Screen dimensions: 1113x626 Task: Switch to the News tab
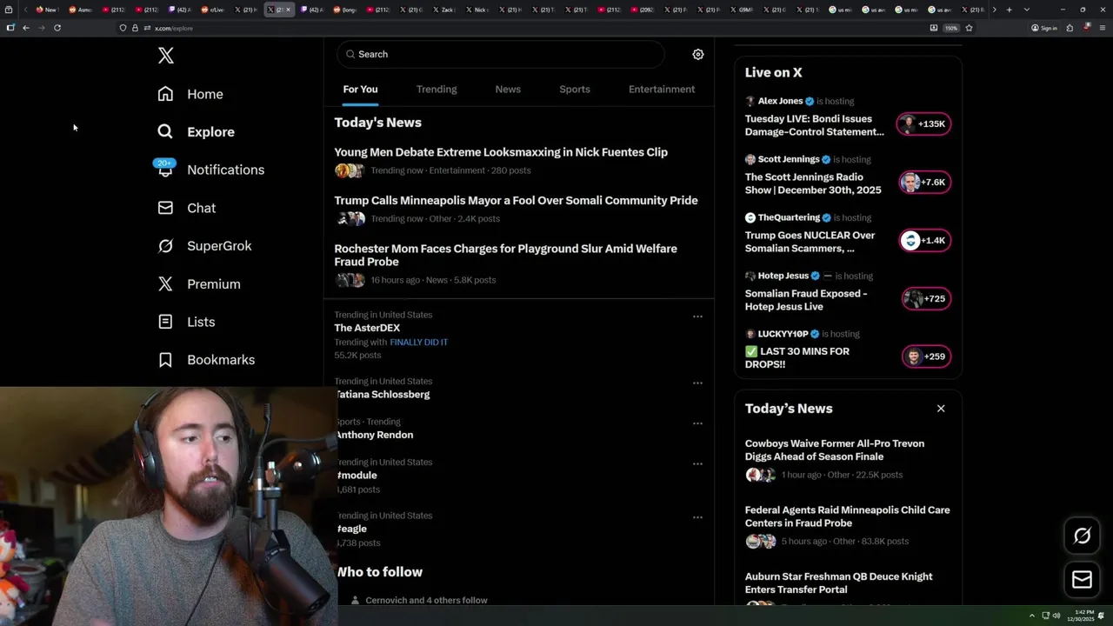click(508, 90)
